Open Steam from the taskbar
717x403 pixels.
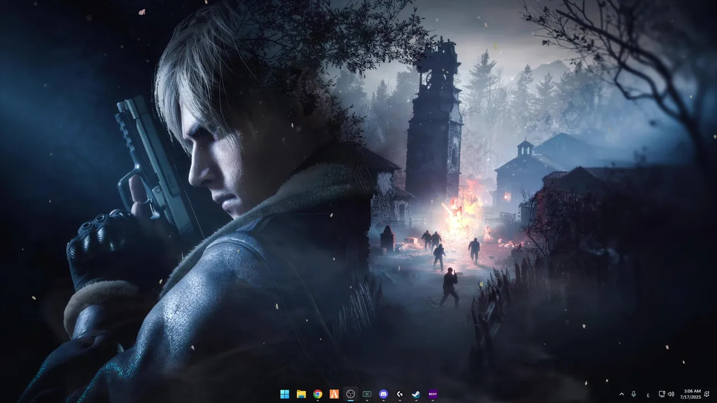point(416,394)
